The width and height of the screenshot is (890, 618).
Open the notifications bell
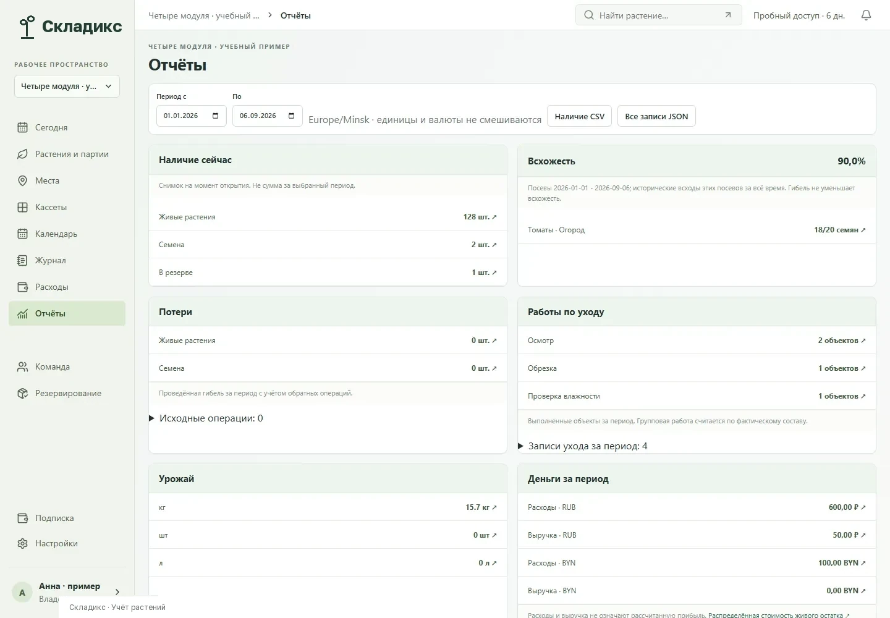(x=866, y=15)
